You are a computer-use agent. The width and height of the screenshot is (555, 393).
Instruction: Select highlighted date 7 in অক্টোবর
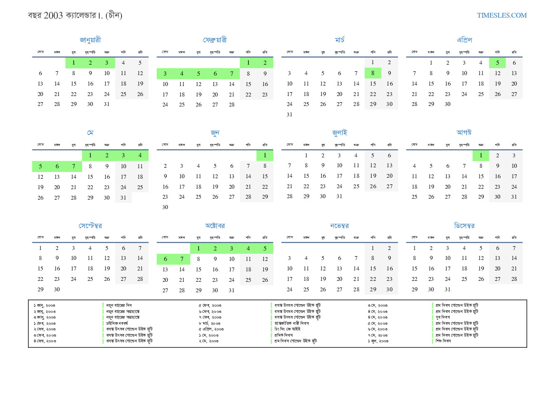point(181,259)
